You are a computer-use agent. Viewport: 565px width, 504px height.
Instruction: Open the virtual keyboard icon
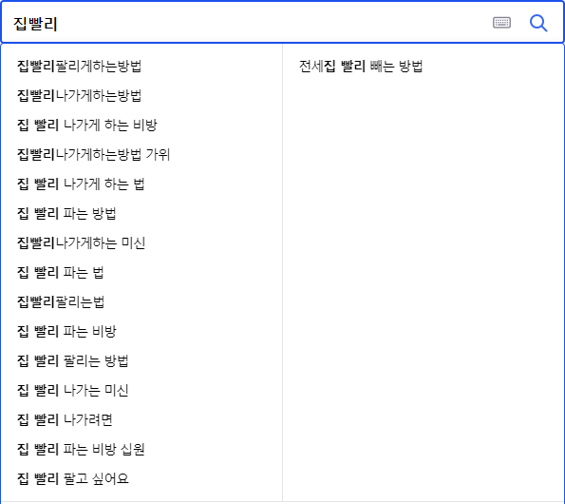coord(501,23)
